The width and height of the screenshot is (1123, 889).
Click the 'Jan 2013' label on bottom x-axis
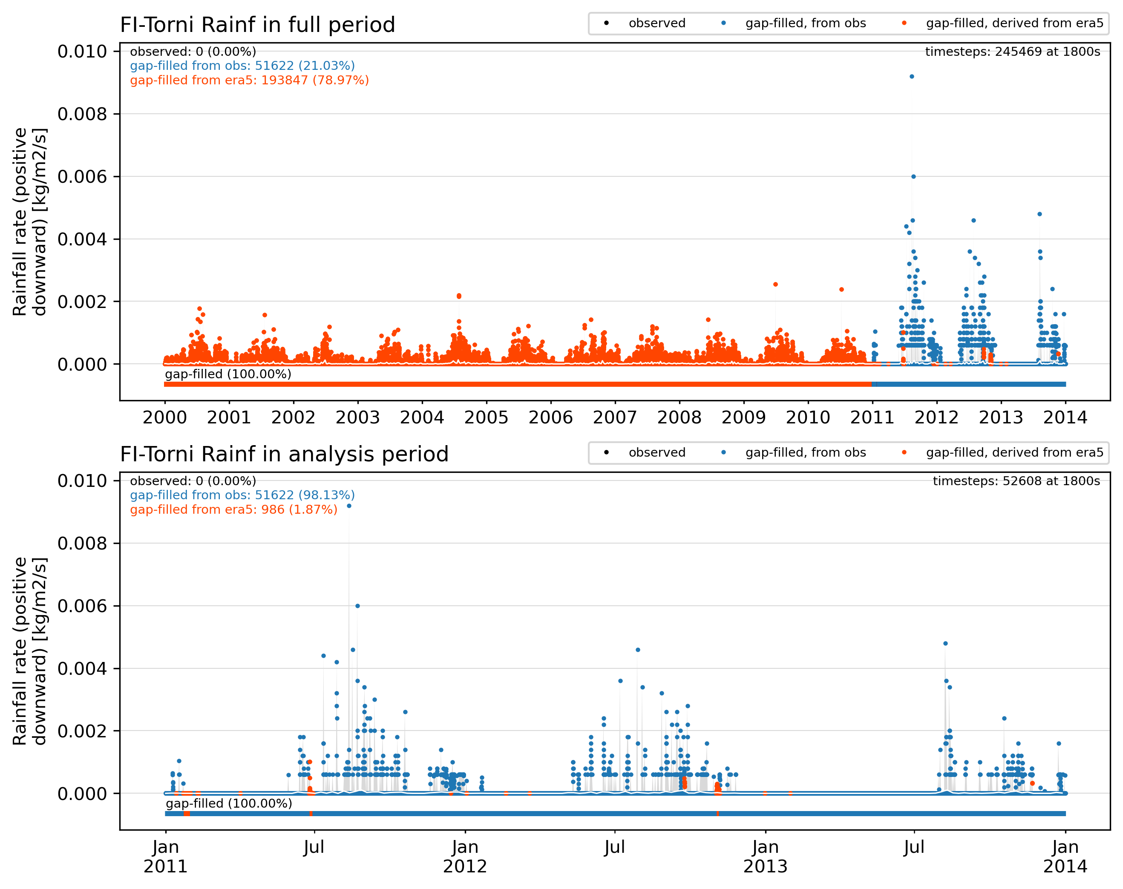click(x=765, y=857)
